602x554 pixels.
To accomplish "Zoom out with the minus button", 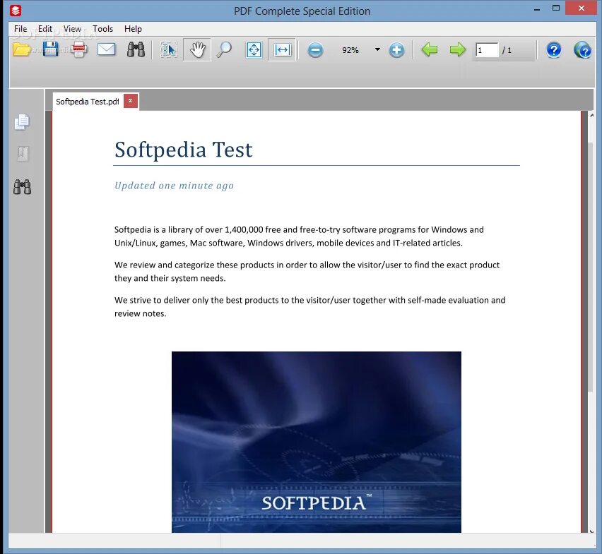I will click(315, 50).
